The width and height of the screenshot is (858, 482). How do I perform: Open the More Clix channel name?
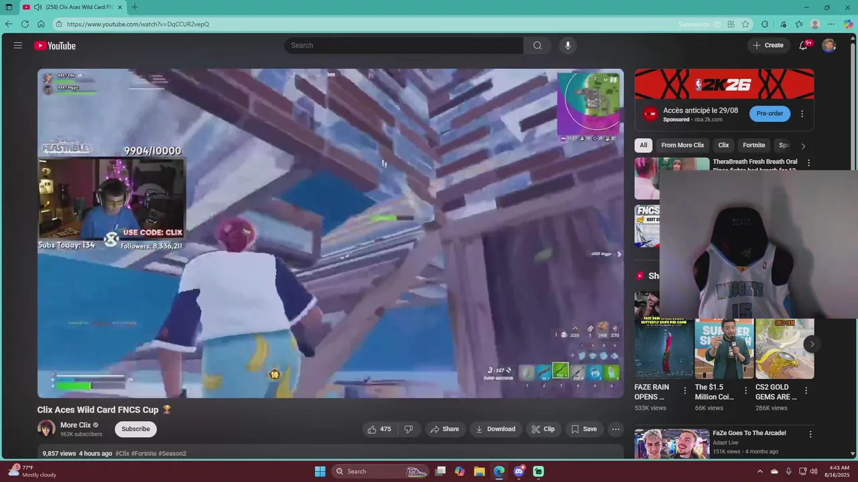tap(76, 425)
